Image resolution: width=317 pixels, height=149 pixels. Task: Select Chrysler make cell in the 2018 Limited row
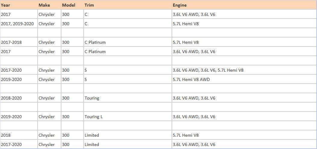point(47,135)
